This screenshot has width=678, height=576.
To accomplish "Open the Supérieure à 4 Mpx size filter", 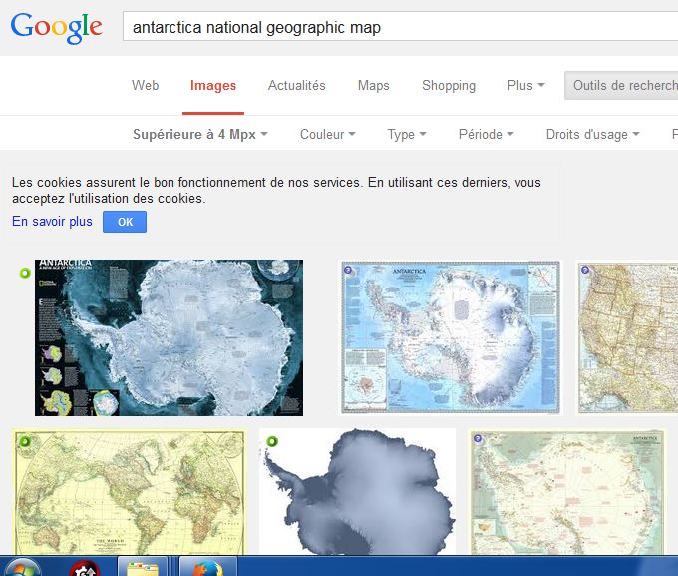I will pyautogui.click(x=200, y=134).
